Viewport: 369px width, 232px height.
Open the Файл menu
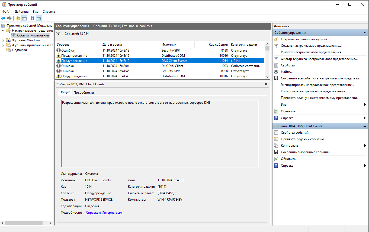tap(7, 12)
